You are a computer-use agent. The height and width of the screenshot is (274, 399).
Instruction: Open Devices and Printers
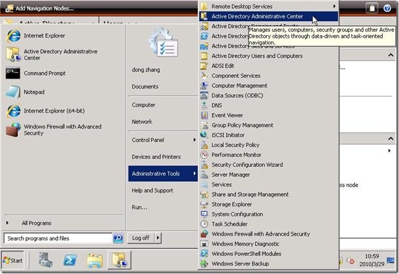coord(156,157)
